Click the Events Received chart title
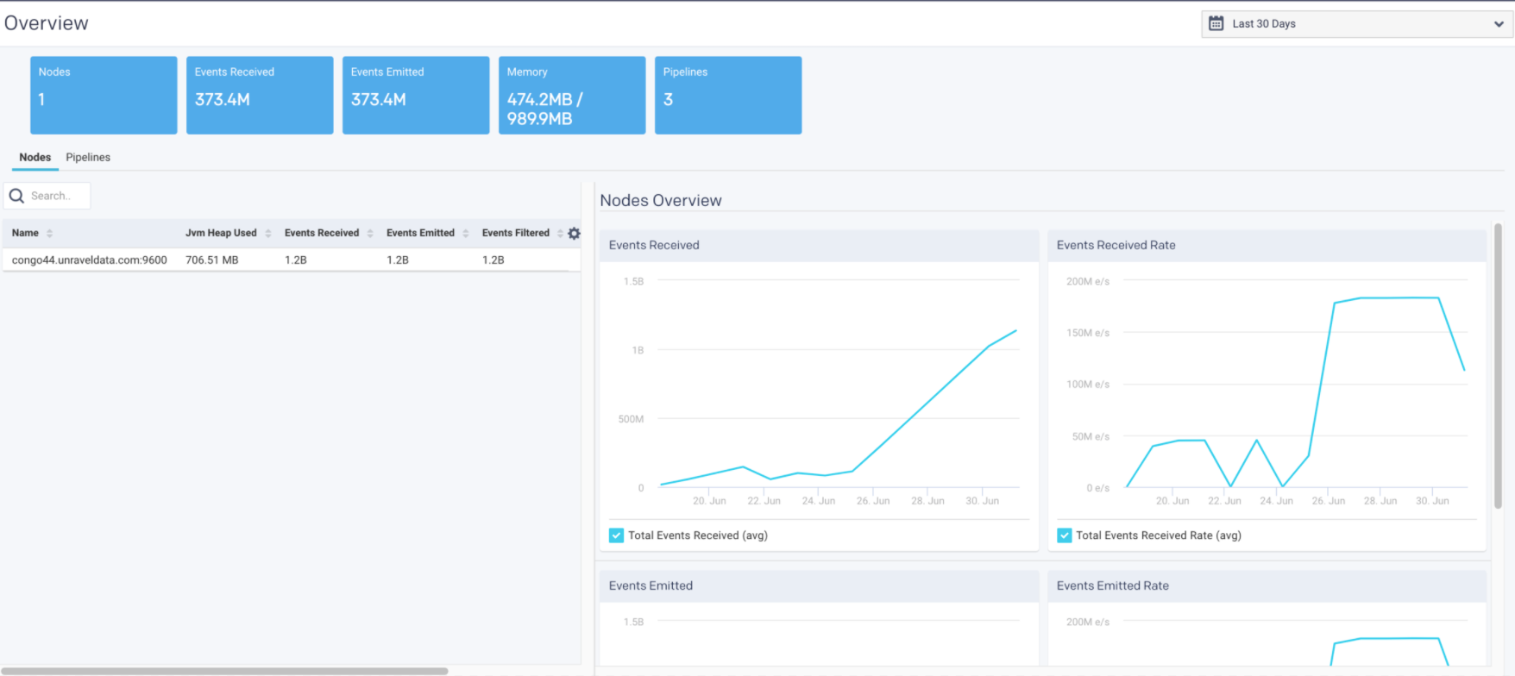This screenshot has width=1515, height=676. [x=654, y=245]
